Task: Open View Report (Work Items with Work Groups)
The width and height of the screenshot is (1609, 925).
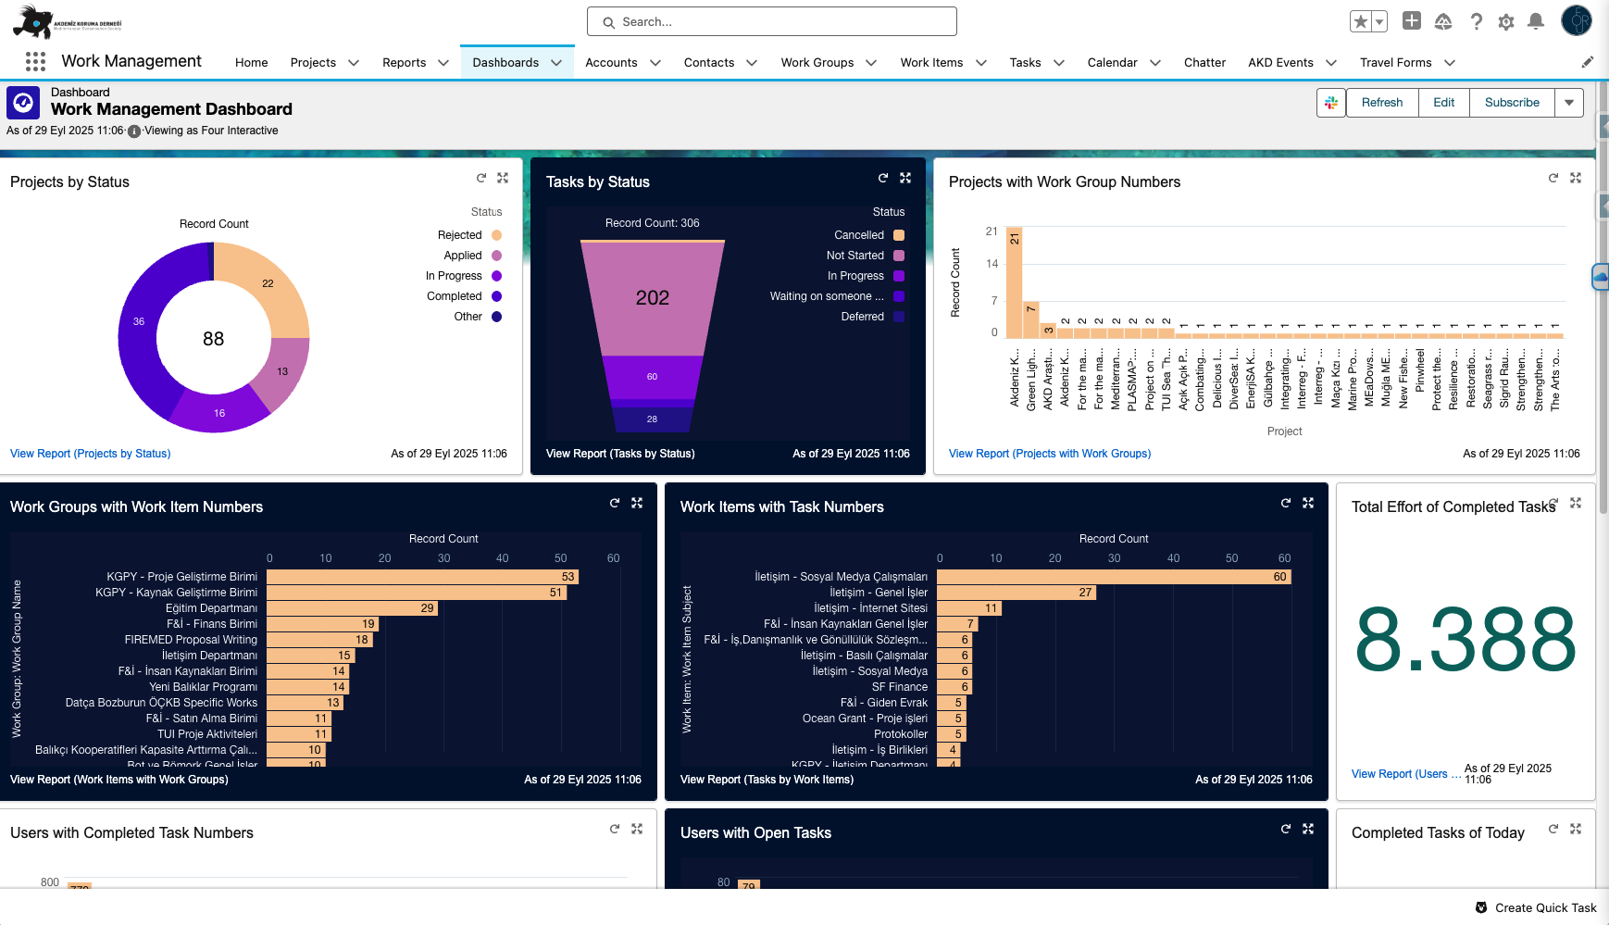Action: (119, 780)
